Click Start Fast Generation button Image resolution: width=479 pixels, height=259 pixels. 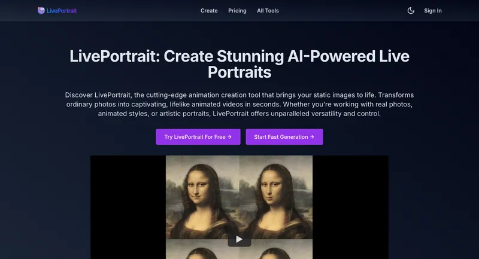284,136
